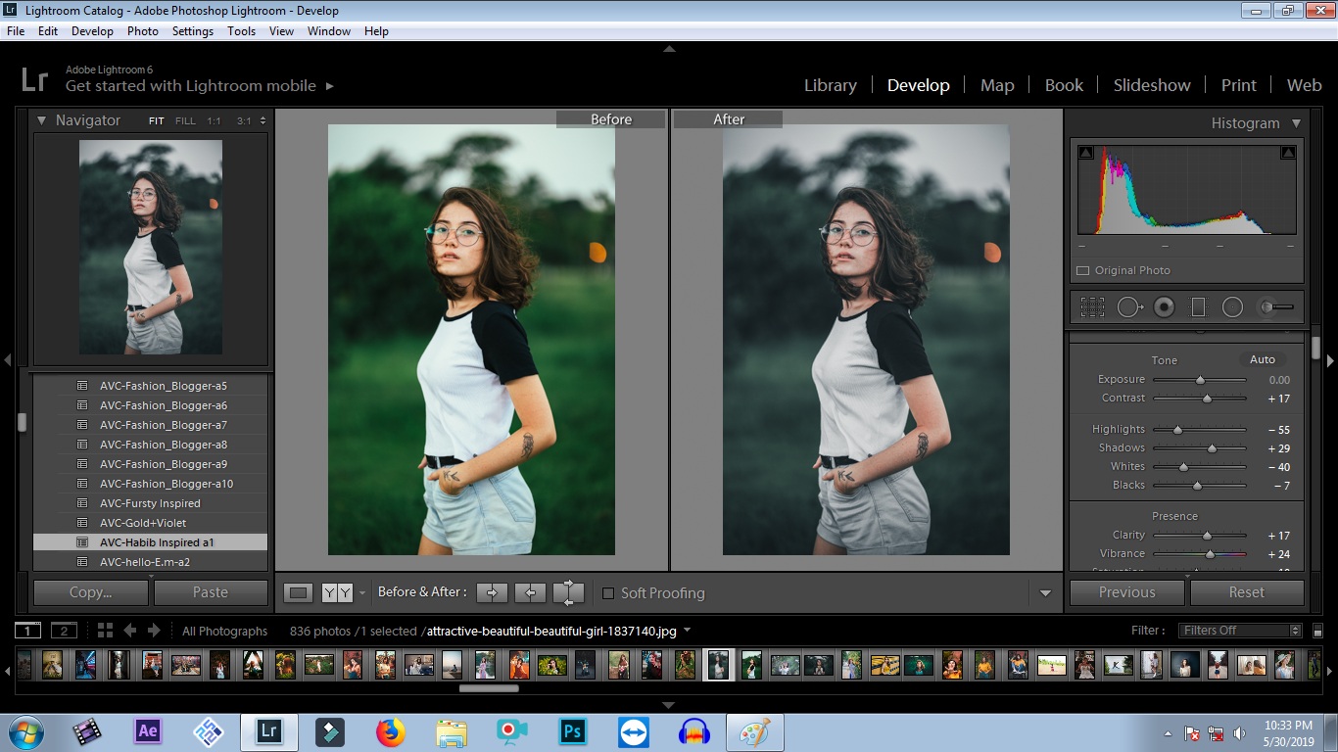Screen dimensions: 1338x752
Task: Open TeamViewer from the taskbar
Action: click(x=633, y=731)
